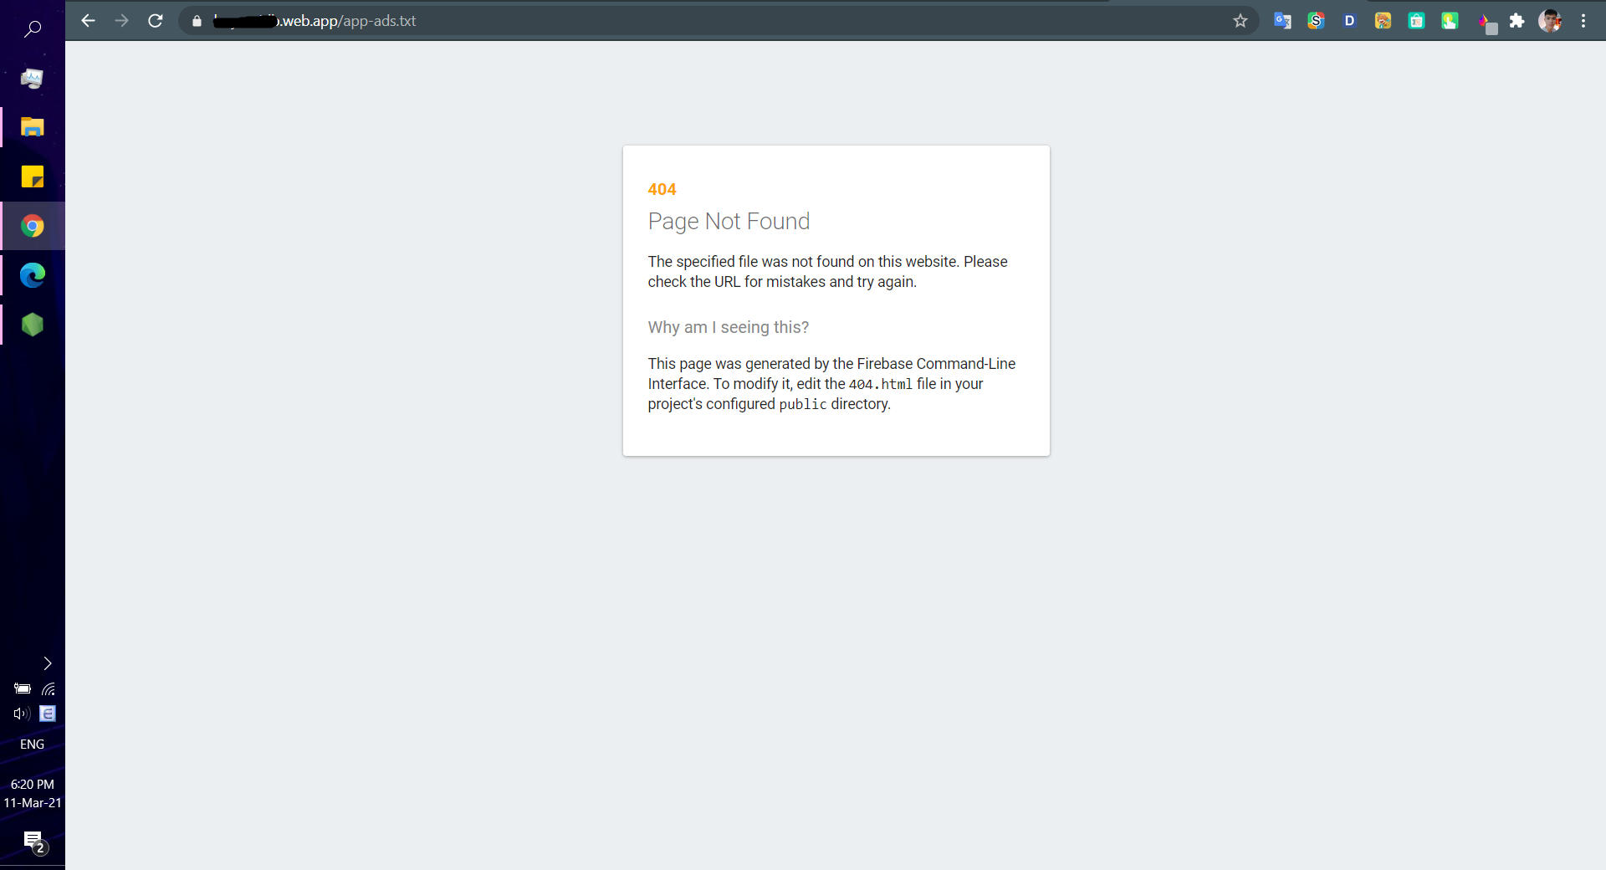Image resolution: width=1606 pixels, height=870 pixels.
Task: Open the Google Translate extension
Action: 1282,21
